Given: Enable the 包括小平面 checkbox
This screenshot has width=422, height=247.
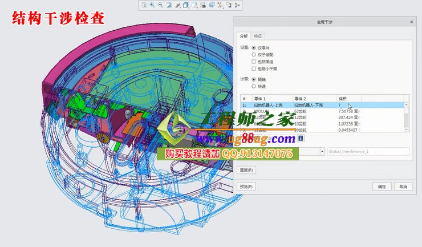Looking at the screenshot, I should coord(254,68).
